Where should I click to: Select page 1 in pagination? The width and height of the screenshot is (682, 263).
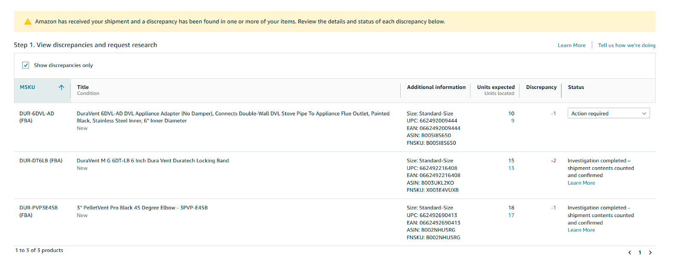point(639,252)
